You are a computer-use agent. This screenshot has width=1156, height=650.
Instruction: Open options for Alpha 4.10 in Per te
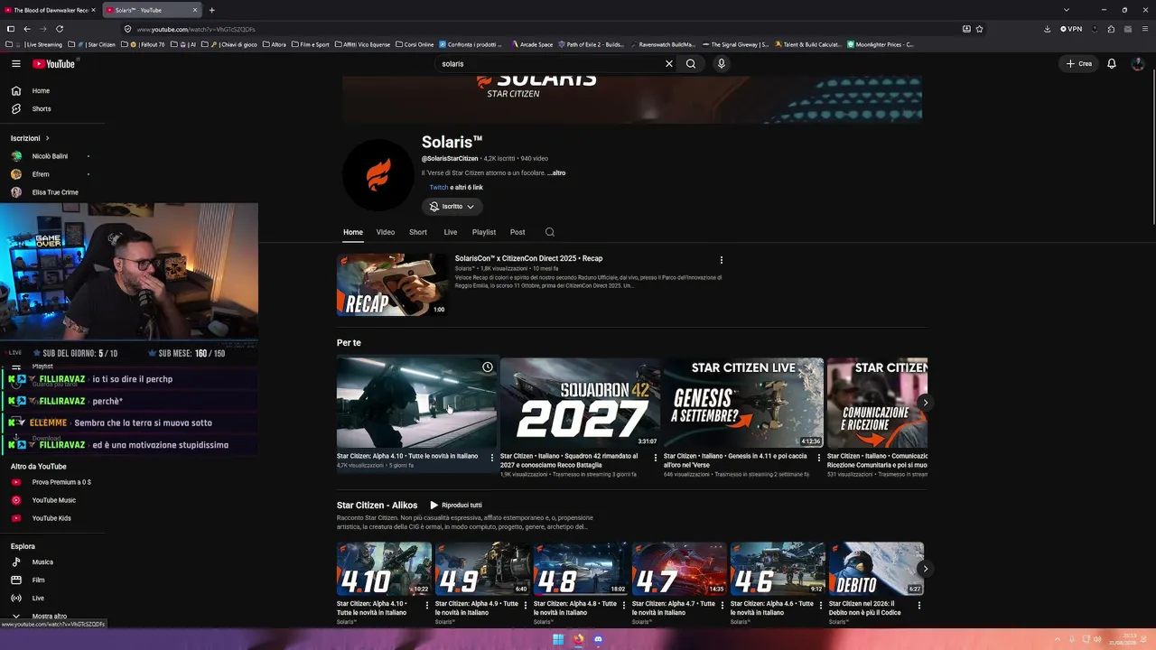click(x=492, y=458)
